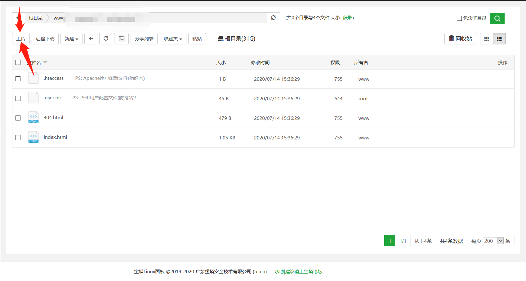
Task: Check the .user.ini row checkbox
Action: (18, 98)
